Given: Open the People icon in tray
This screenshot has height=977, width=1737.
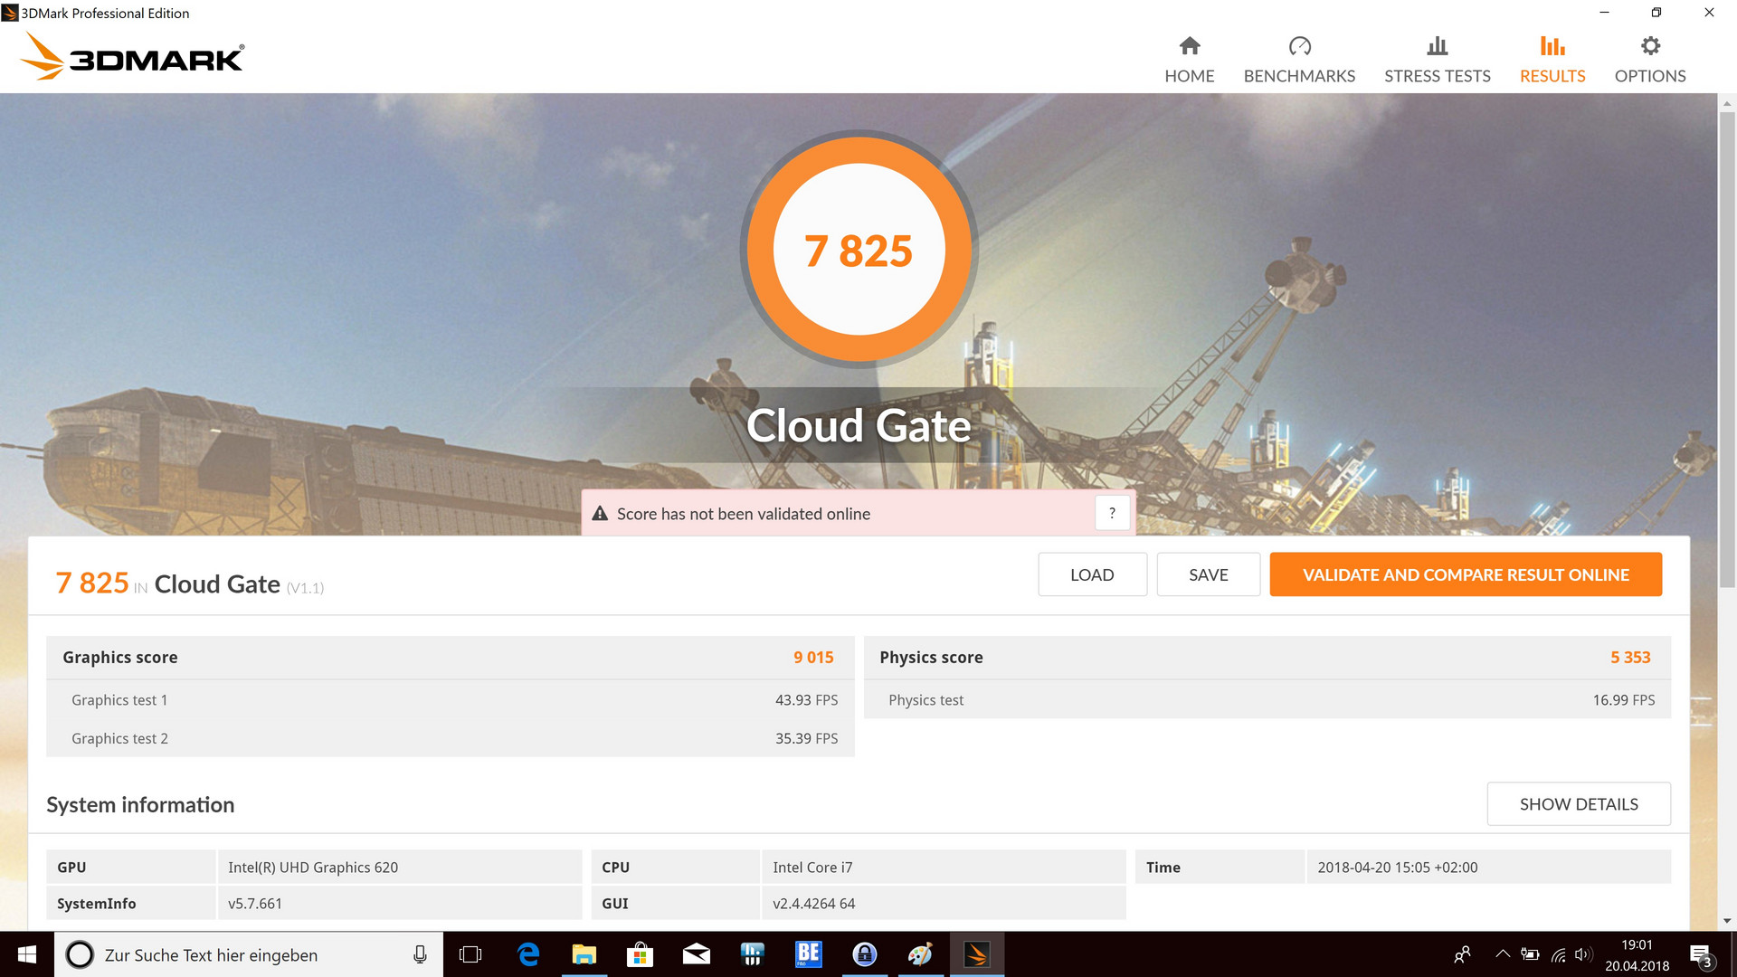Looking at the screenshot, I should pos(1462,954).
